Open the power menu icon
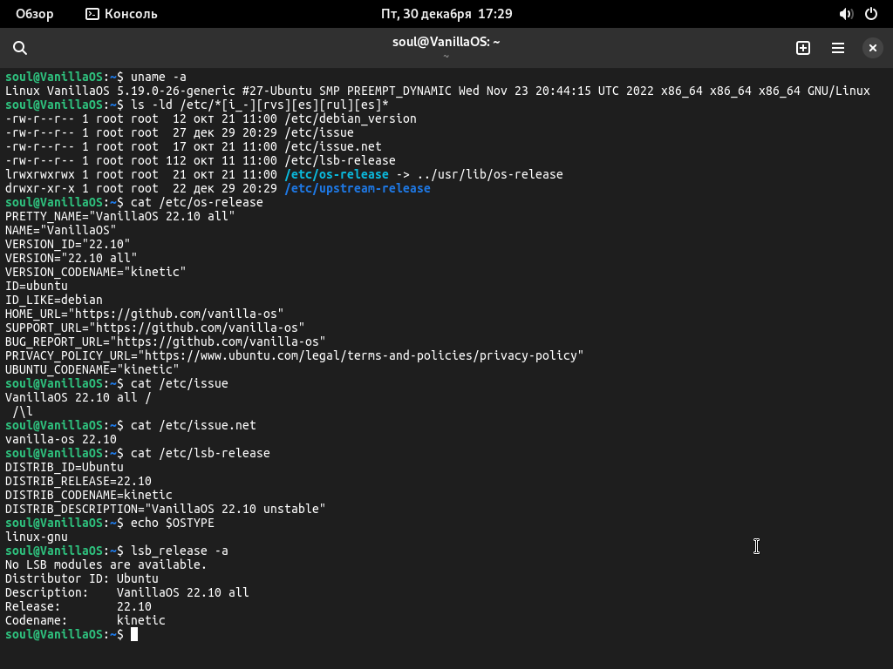Image resolution: width=893 pixels, height=669 pixels. (x=871, y=14)
